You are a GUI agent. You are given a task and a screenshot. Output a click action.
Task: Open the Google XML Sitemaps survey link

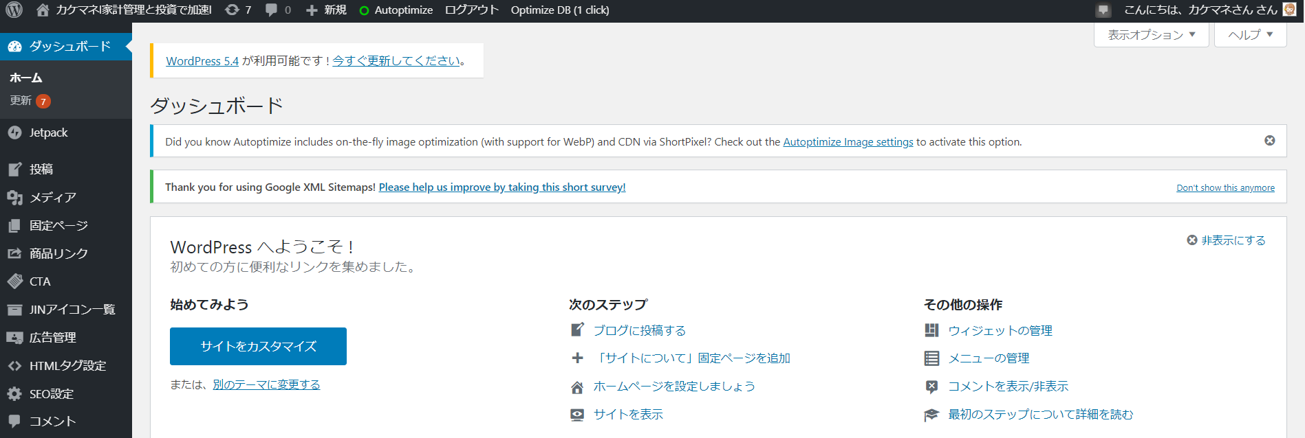tap(502, 187)
